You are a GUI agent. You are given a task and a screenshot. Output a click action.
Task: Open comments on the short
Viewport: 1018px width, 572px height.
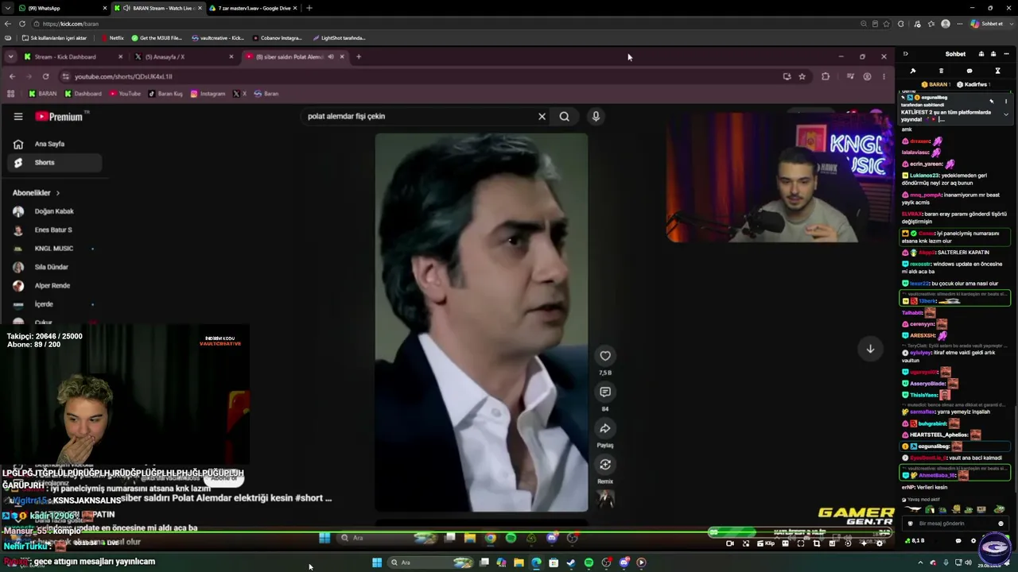click(x=605, y=392)
